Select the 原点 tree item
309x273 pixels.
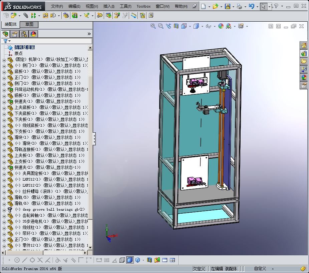19,54
